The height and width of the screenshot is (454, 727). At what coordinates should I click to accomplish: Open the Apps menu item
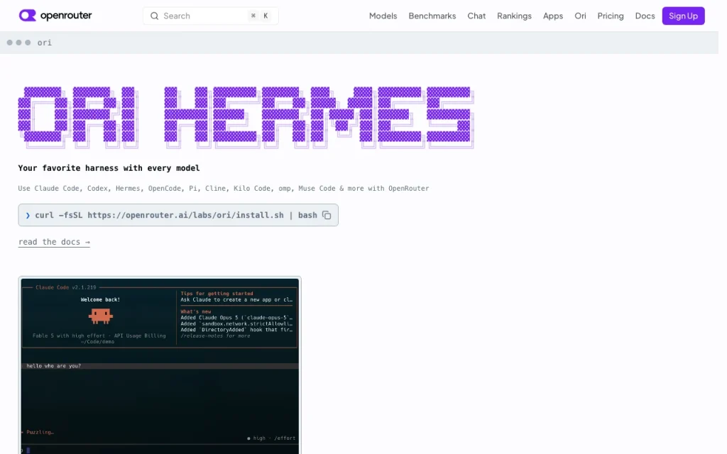(553, 16)
